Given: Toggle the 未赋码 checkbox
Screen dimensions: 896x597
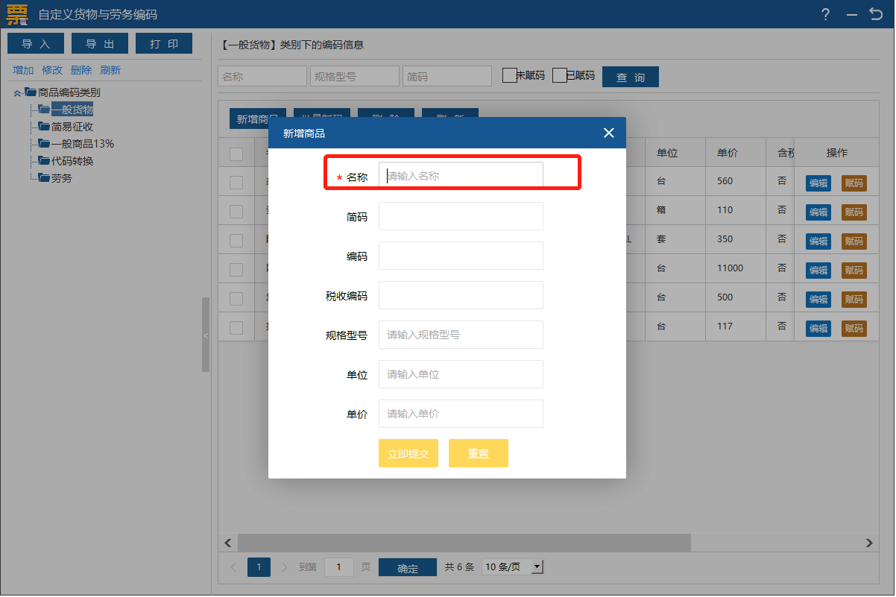Looking at the screenshot, I should pyautogui.click(x=509, y=76).
